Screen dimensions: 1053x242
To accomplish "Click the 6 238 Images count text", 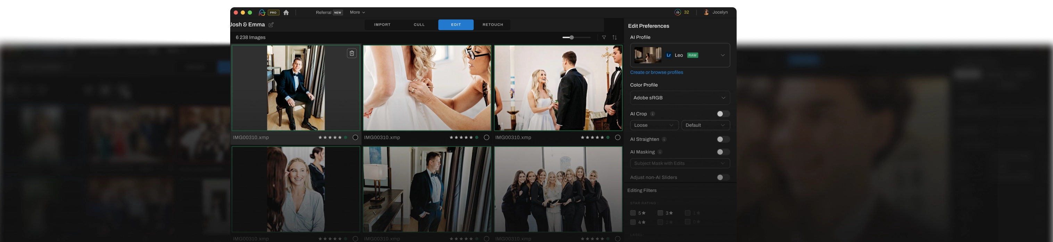I will [x=251, y=37].
